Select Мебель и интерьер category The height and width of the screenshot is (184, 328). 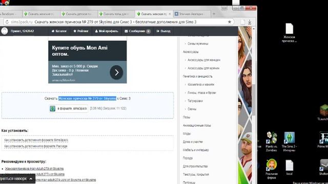click(x=196, y=150)
